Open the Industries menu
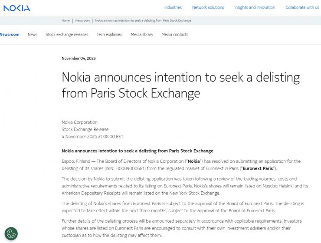Image resolution: width=321 pixels, height=243 pixels. [x=173, y=7]
